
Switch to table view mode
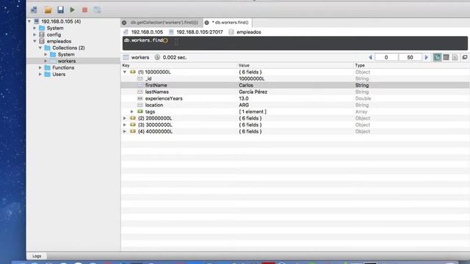(446, 57)
